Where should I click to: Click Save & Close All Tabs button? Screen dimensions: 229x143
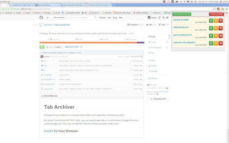point(181,14)
